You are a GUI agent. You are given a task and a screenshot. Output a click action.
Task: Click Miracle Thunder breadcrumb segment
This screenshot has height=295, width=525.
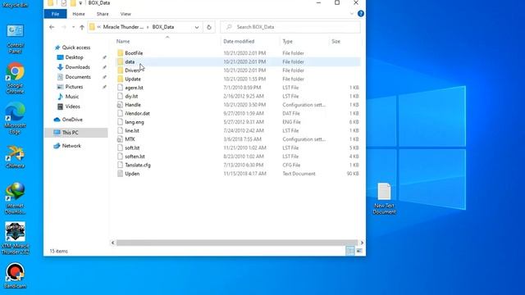coord(123,27)
